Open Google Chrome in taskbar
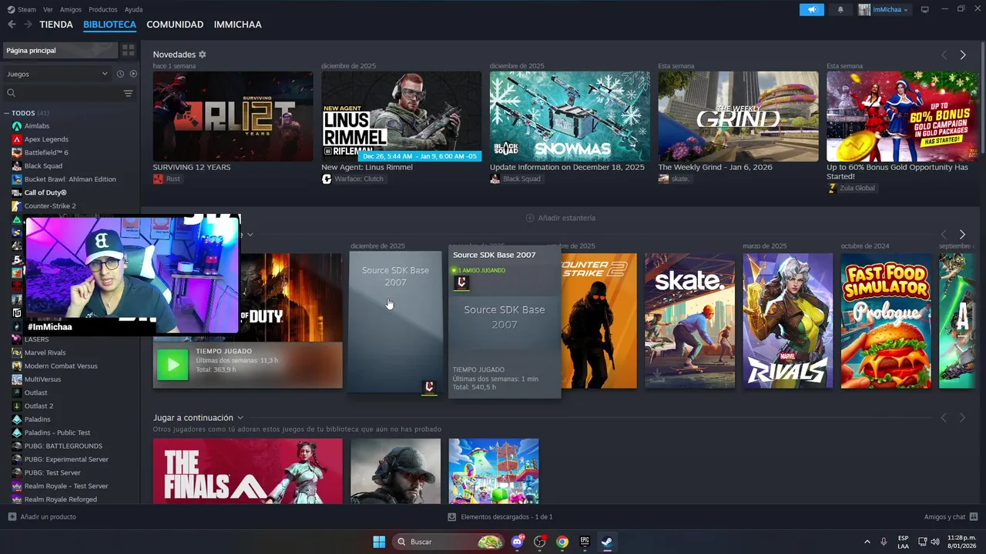The width and height of the screenshot is (986, 554). [x=562, y=542]
